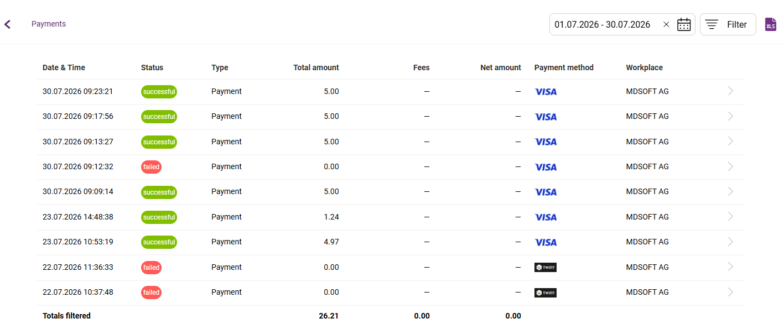The image size is (784, 334).
Task: Edit the date range 01.07.2026 - 30.07.2026 field
Action: [603, 24]
